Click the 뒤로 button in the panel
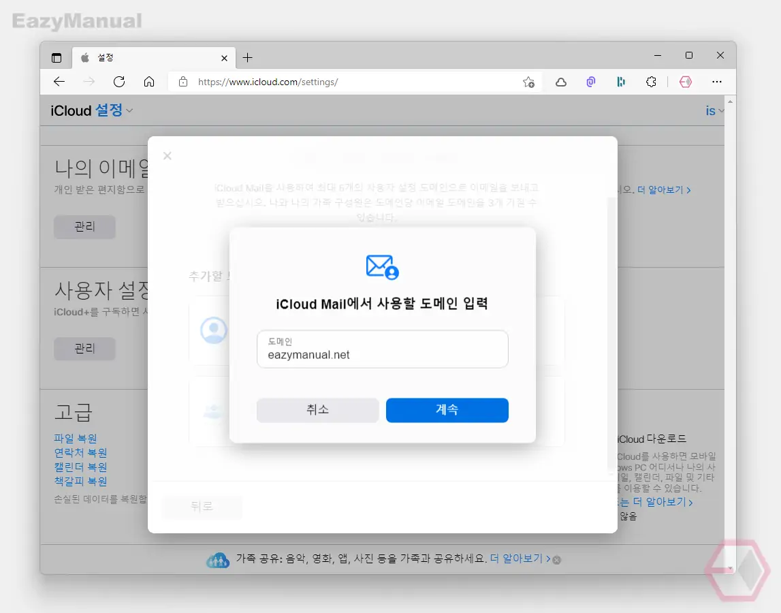 [x=202, y=507]
